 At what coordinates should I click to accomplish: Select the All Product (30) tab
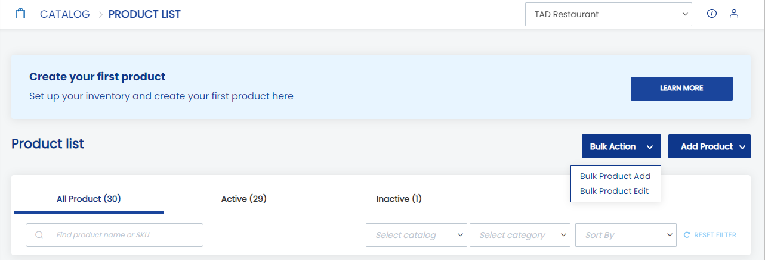89,199
